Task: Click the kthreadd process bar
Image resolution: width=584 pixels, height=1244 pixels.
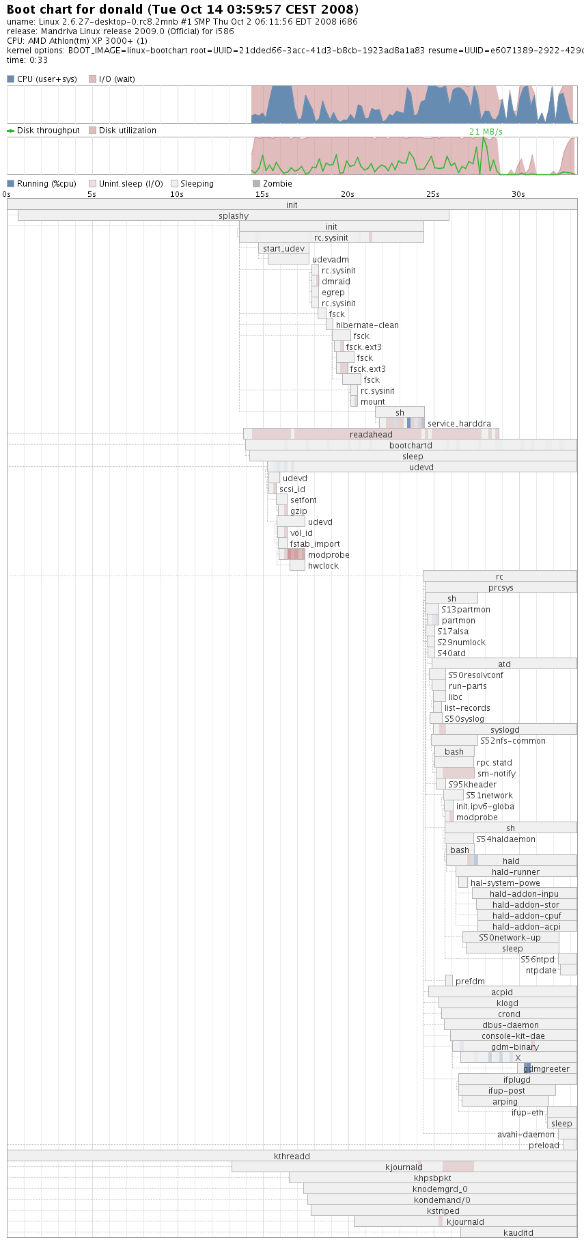Action: [292, 1157]
